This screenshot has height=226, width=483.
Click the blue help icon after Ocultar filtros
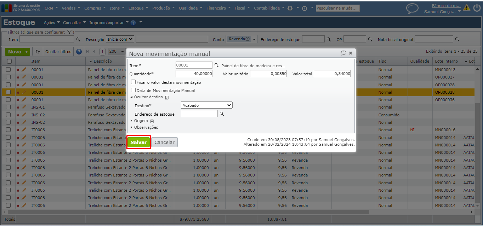pos(79,52)
